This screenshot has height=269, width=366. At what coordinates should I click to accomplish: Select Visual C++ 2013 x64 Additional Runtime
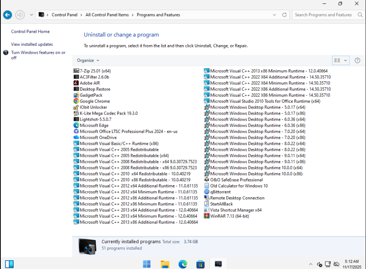[136, 210]
